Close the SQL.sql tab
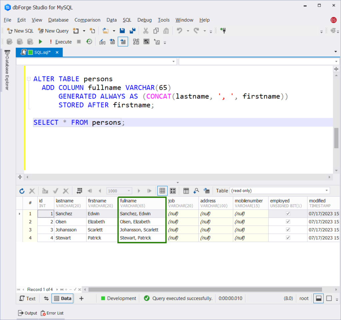Image resolution: width=341 pixels, height=320 pixels. tap(57, 52)
